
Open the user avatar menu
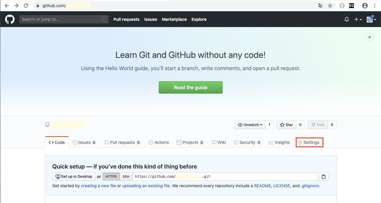(x=371, y=19)
